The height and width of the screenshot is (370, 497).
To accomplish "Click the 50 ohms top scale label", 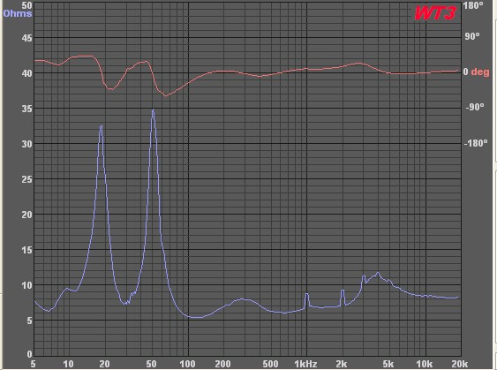I will point(26,5).
